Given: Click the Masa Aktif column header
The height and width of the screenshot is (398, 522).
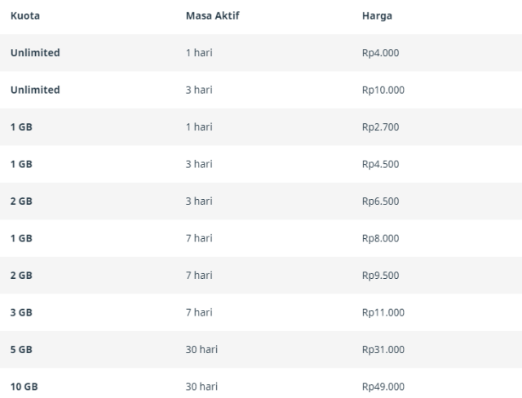Looking at the screenshot, I should pyautogui.click(x=211, y=15).
